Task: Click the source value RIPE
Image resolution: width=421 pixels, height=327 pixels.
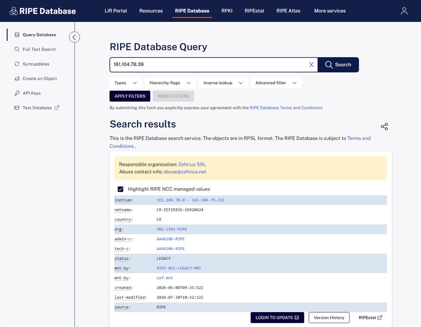Action: [x=161, y=307]
